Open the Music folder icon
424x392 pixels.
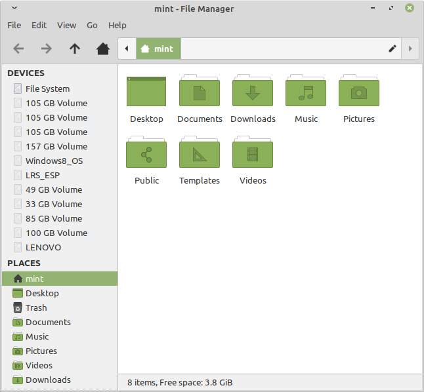[306, 92]
